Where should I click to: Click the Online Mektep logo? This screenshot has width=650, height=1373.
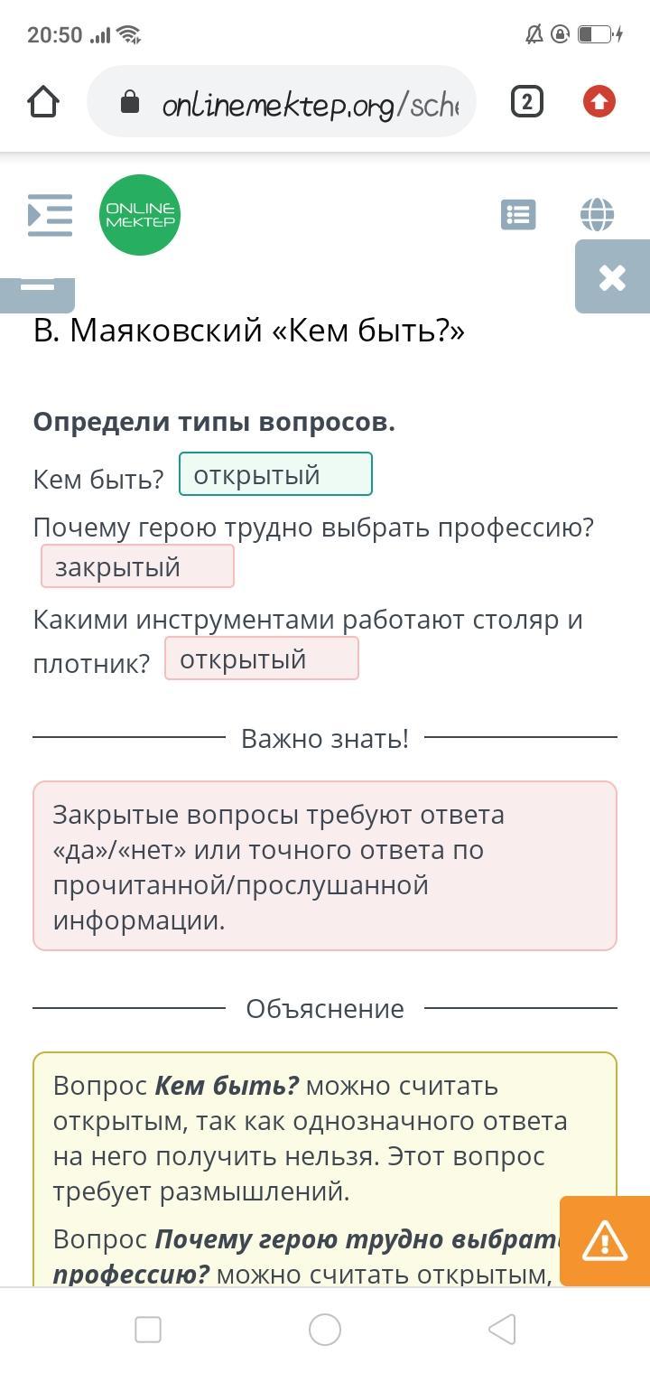pyautogui.click(x=140, y=215)
